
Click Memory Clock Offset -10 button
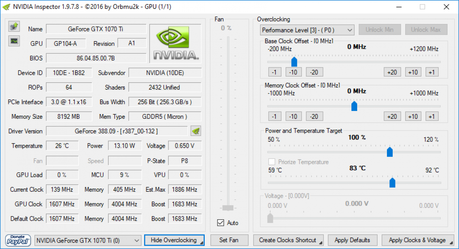[x=294, y=116]
